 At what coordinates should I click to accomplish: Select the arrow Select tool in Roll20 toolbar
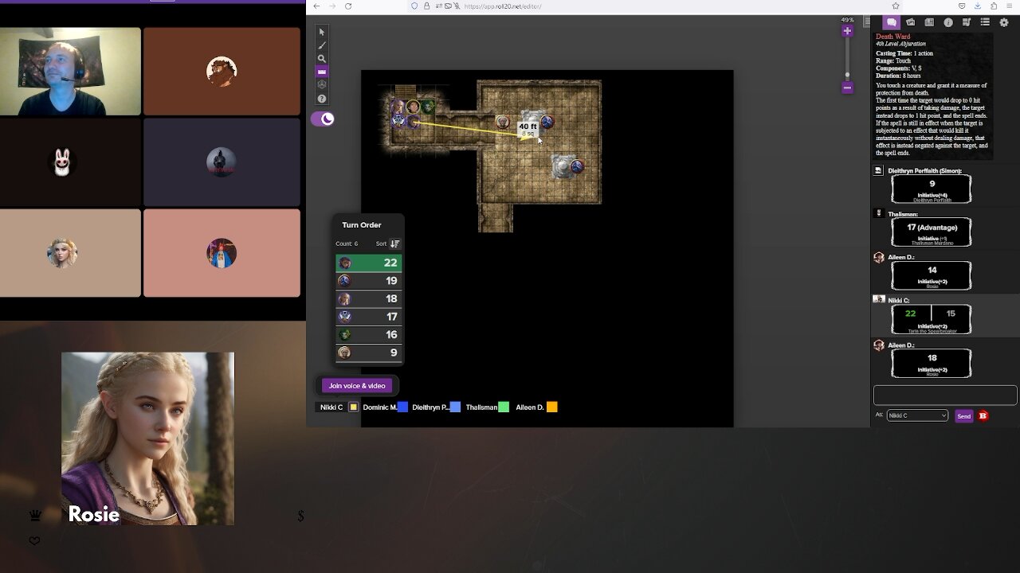[x=322, y=32]
